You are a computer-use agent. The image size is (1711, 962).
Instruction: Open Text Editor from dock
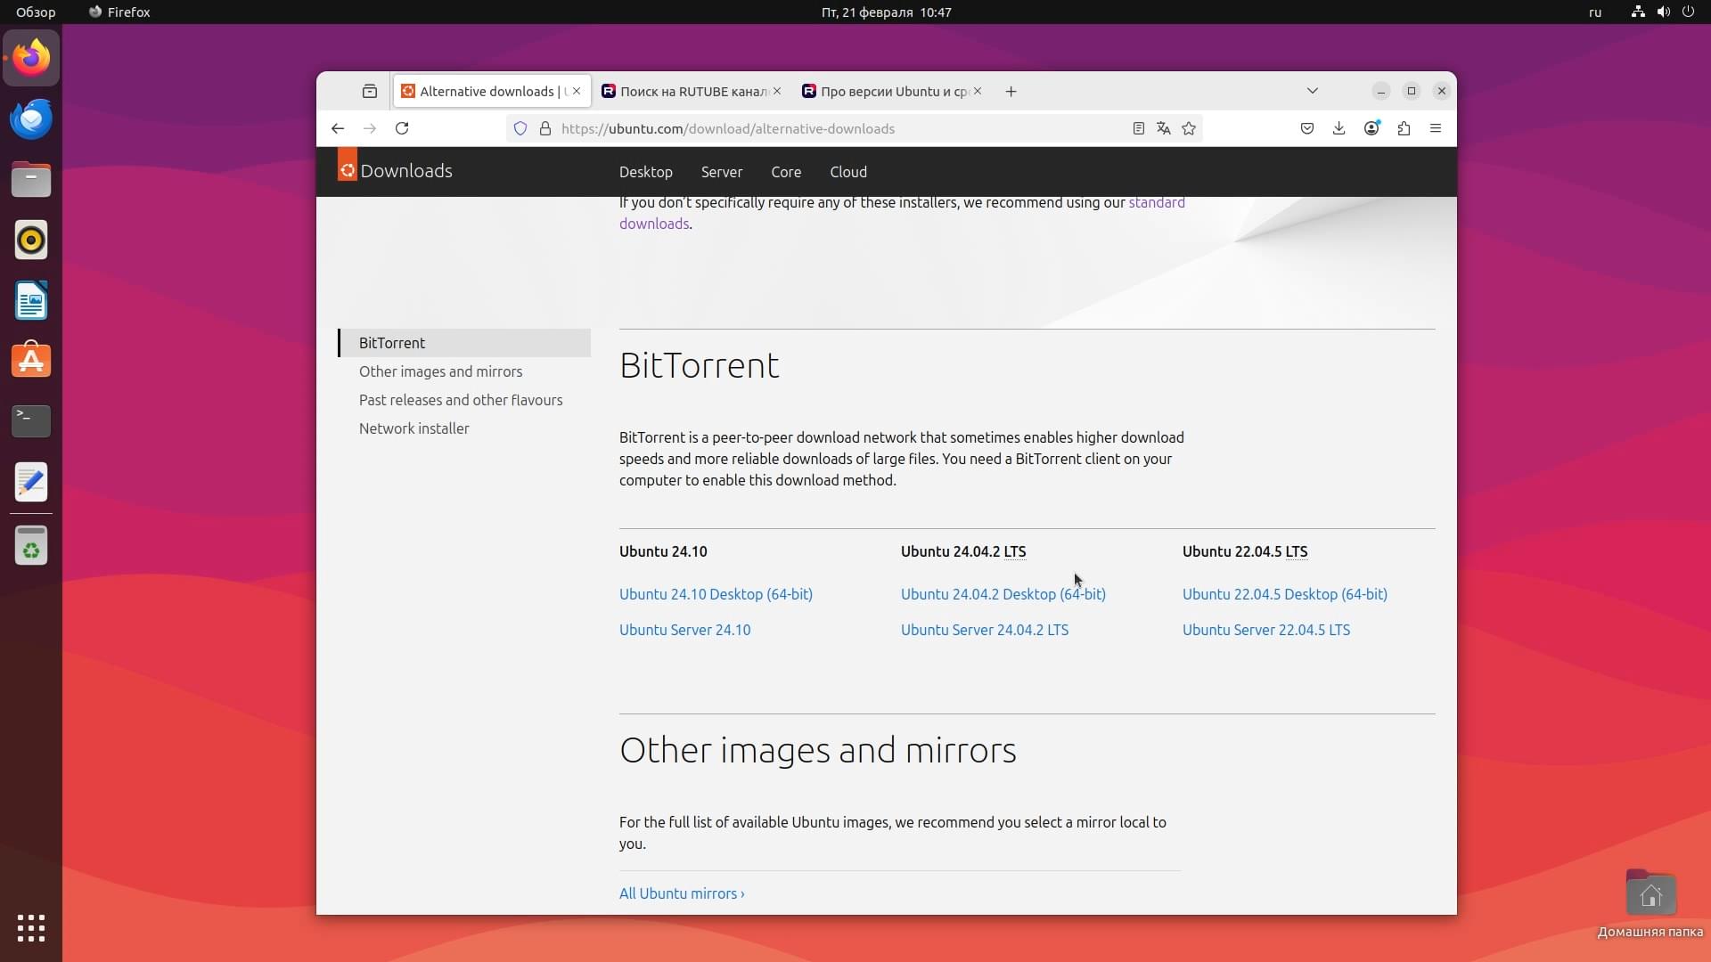pos(31,482)
